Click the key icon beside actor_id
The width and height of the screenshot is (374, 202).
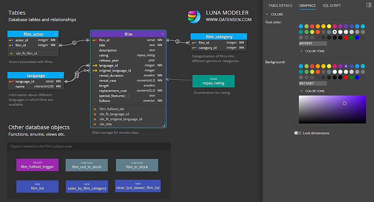pos(11,40)
